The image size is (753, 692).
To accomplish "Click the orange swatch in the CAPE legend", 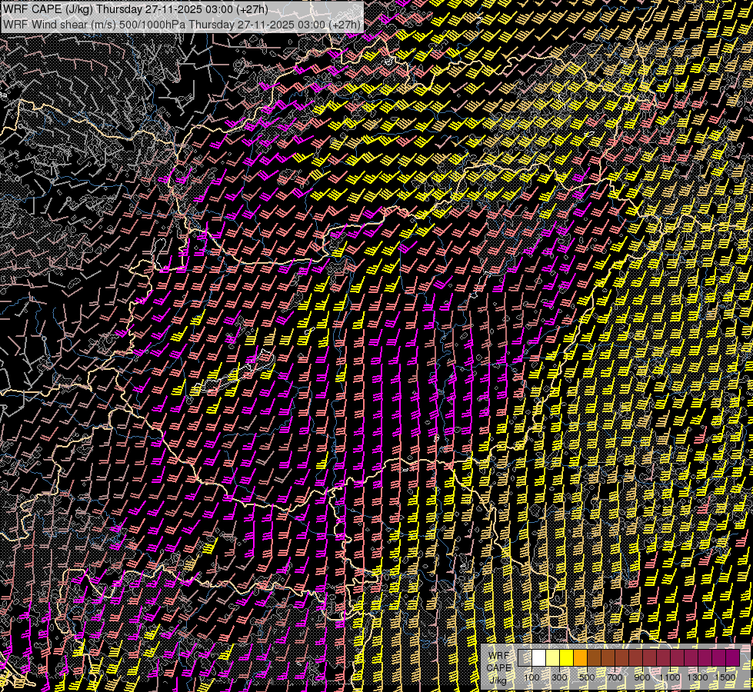I will pyautogui.click(x=580, y=658).
